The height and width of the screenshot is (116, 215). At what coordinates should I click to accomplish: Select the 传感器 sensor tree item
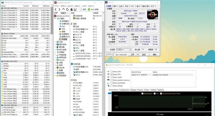(x=64, y=39)
